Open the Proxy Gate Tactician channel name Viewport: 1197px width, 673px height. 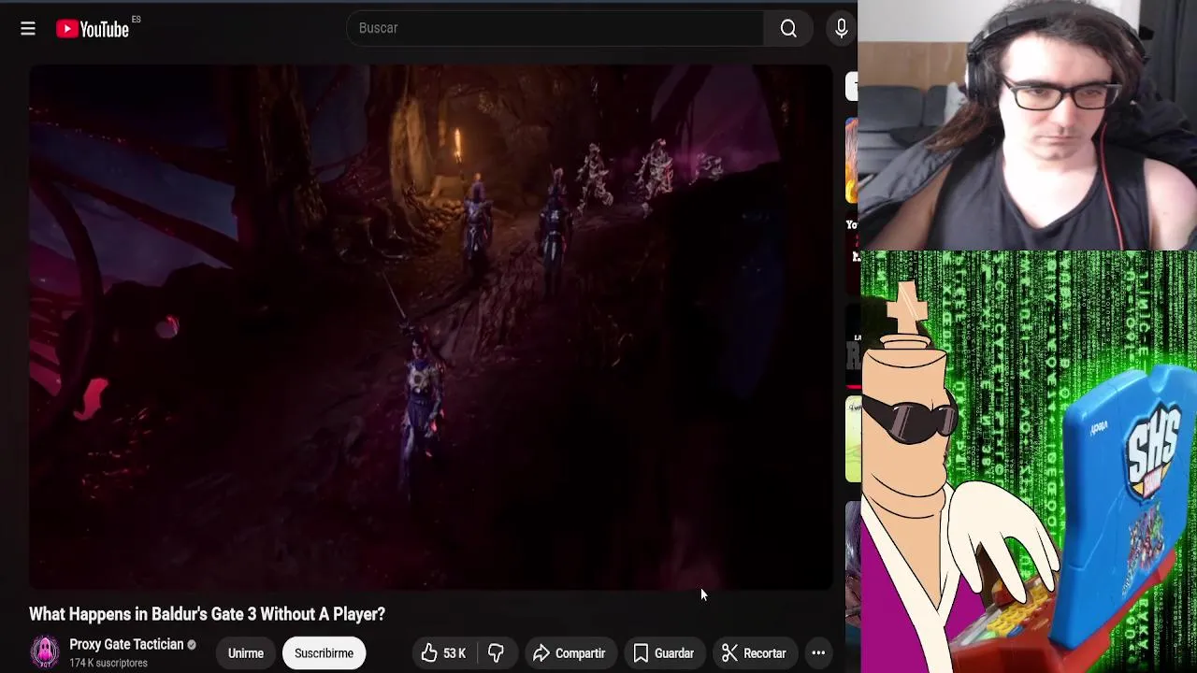pos(126,644)
